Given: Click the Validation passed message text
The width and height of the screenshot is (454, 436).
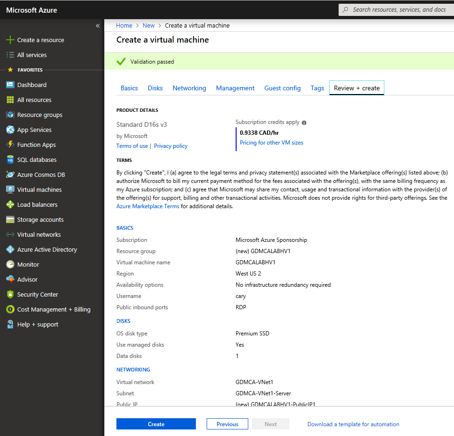Looking at the screenshot, I should 152,62.
